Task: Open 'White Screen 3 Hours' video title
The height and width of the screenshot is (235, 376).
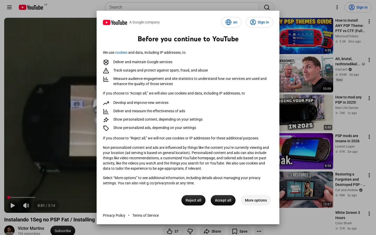Action: [348, 215]
